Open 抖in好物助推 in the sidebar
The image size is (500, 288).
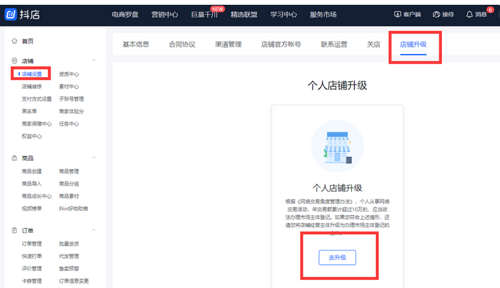(x=74, y=209)
